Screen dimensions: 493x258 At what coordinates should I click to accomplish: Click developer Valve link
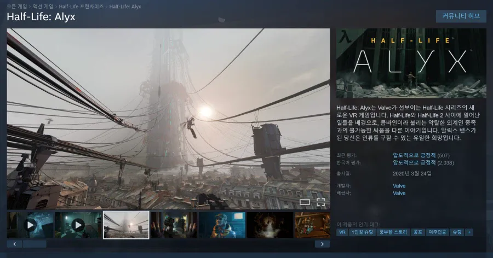coord(399,186)
